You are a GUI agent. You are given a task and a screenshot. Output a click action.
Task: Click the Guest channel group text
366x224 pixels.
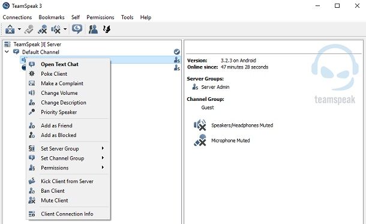[208, 107]
